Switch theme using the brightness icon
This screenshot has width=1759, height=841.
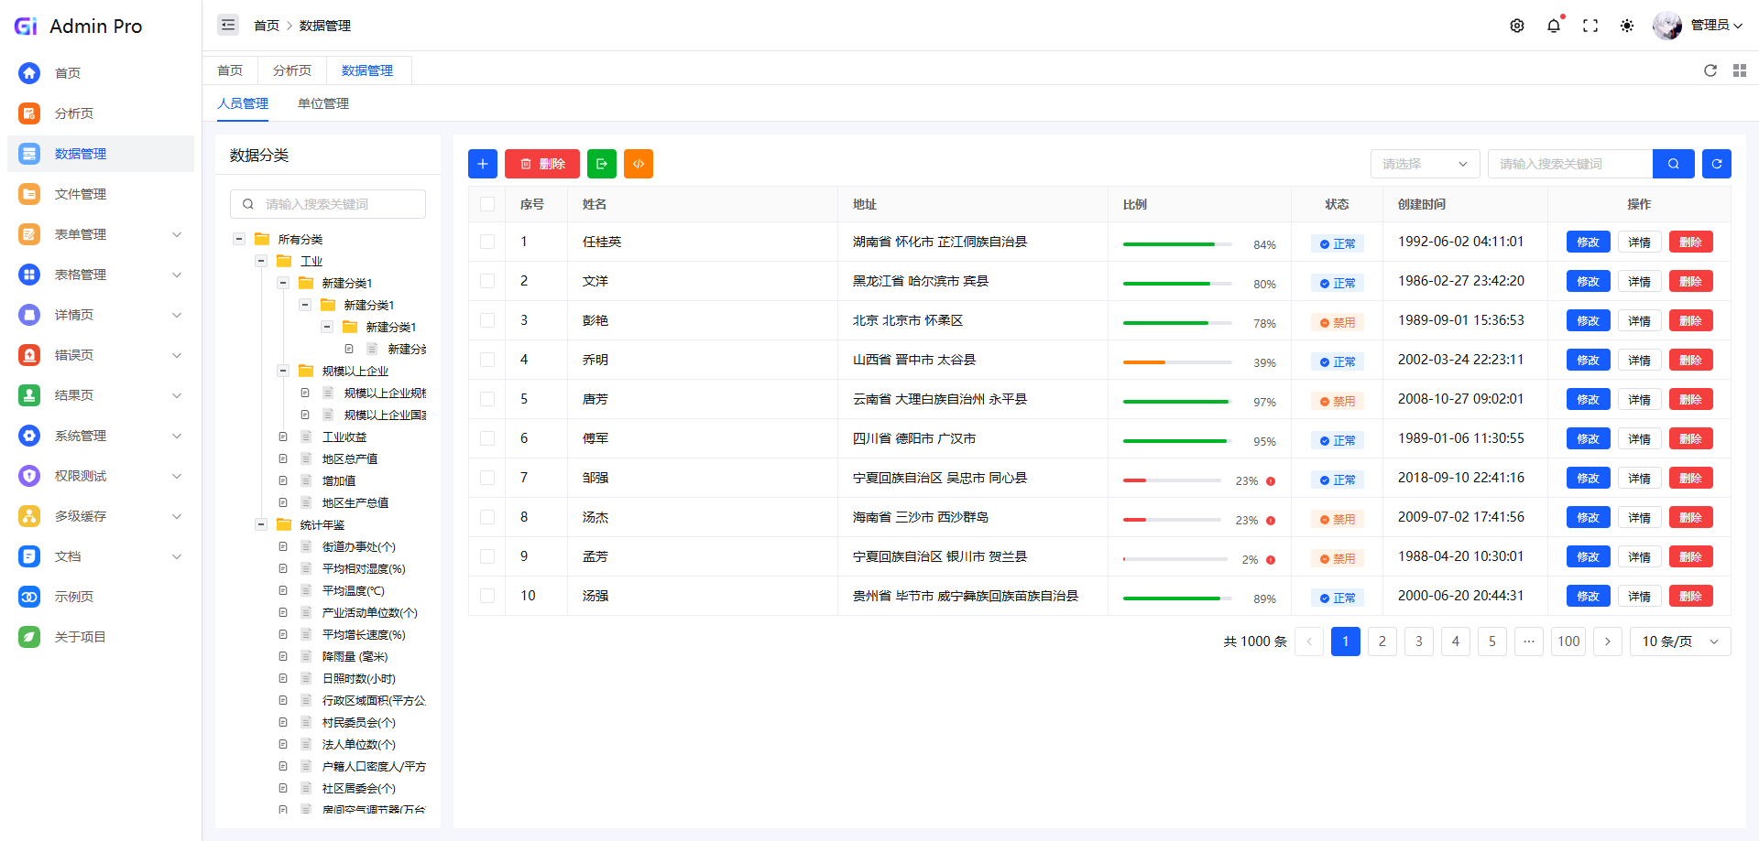pos(1628,26)
